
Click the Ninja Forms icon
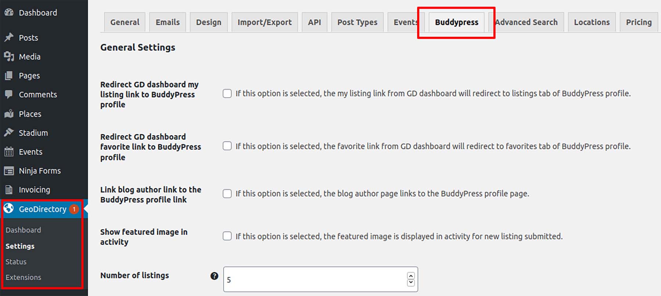tap(9, 171)
